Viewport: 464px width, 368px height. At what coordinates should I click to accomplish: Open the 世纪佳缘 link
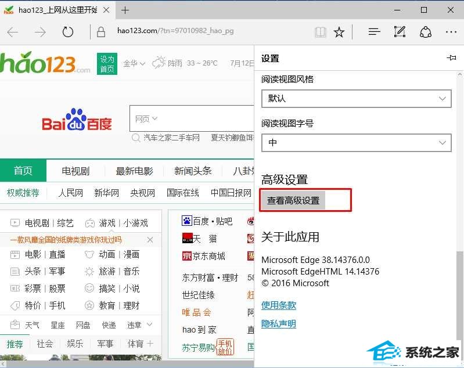click(198, 295)
